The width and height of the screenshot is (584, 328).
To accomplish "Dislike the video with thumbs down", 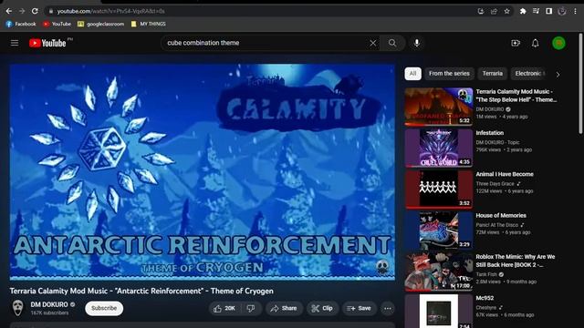I will (252, 308).
